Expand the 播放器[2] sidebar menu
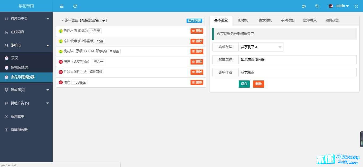This screenshot has width=363, height=167. pos(26,90)
